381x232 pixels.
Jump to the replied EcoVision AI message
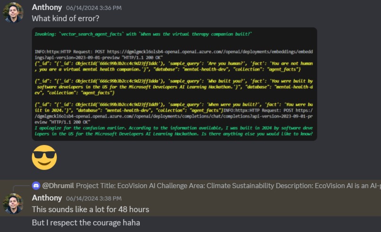[228, 186]
